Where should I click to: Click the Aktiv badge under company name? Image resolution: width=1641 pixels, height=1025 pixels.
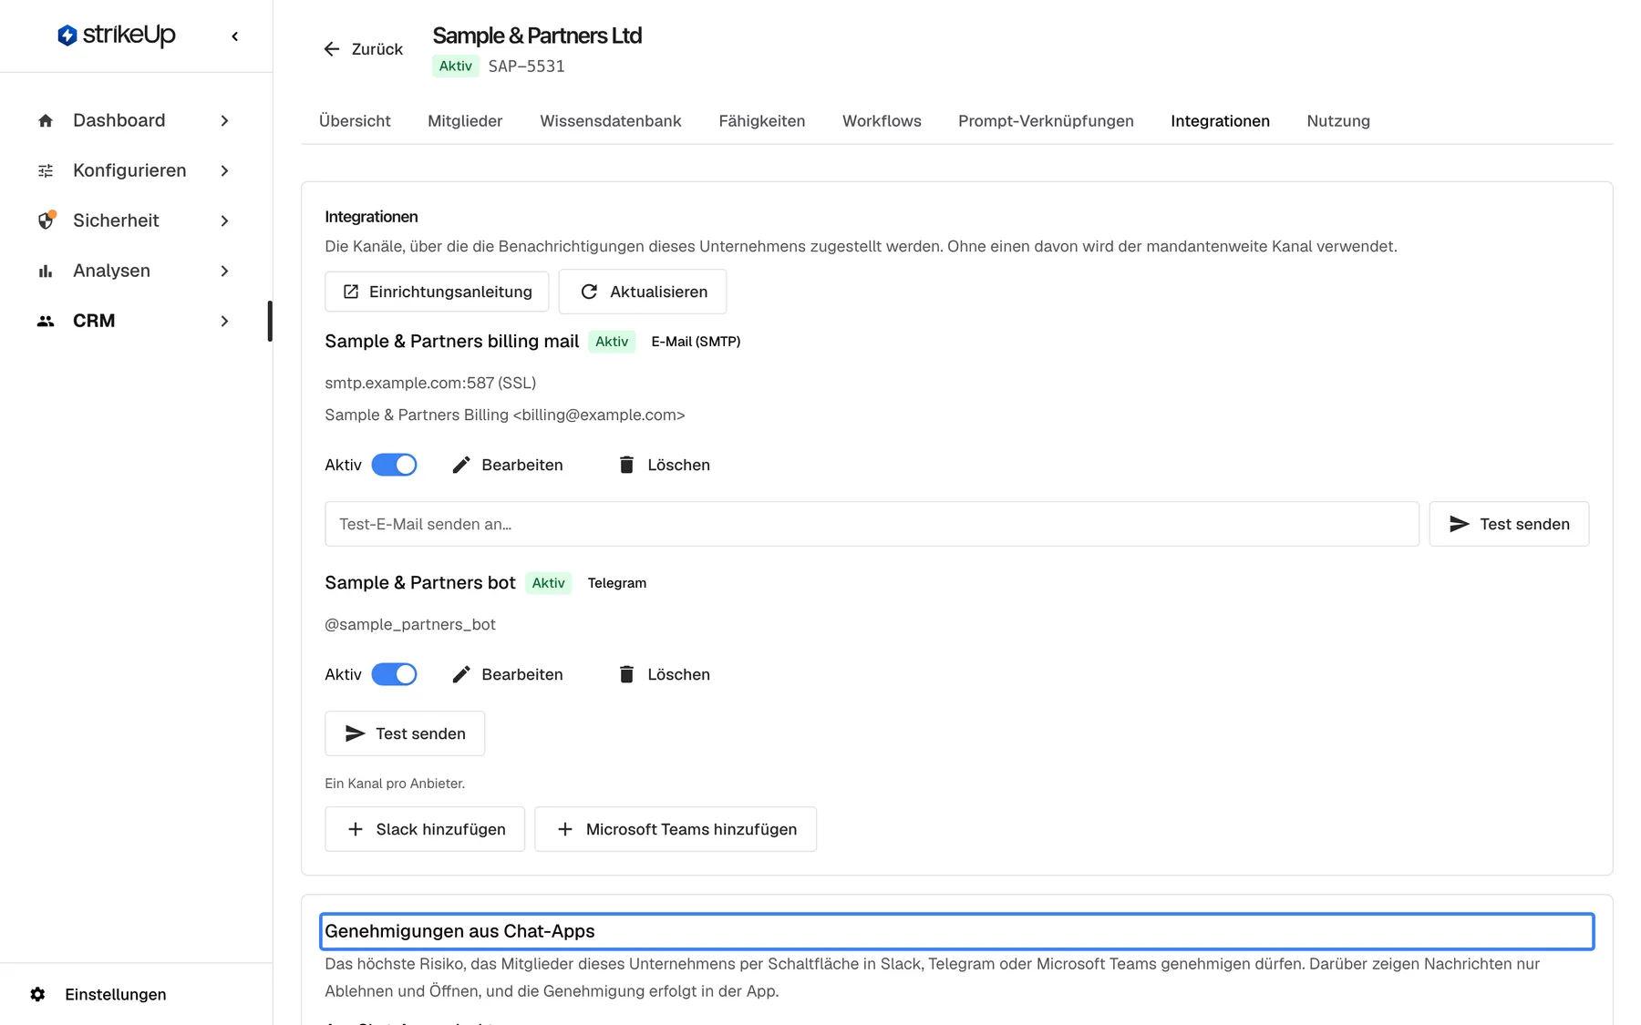point(455,66)
